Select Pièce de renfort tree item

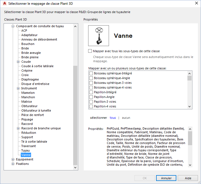[32, 115]
